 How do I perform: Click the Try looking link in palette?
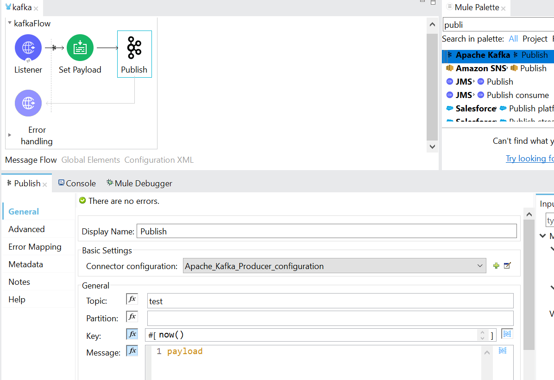click(x=529, y=158)
